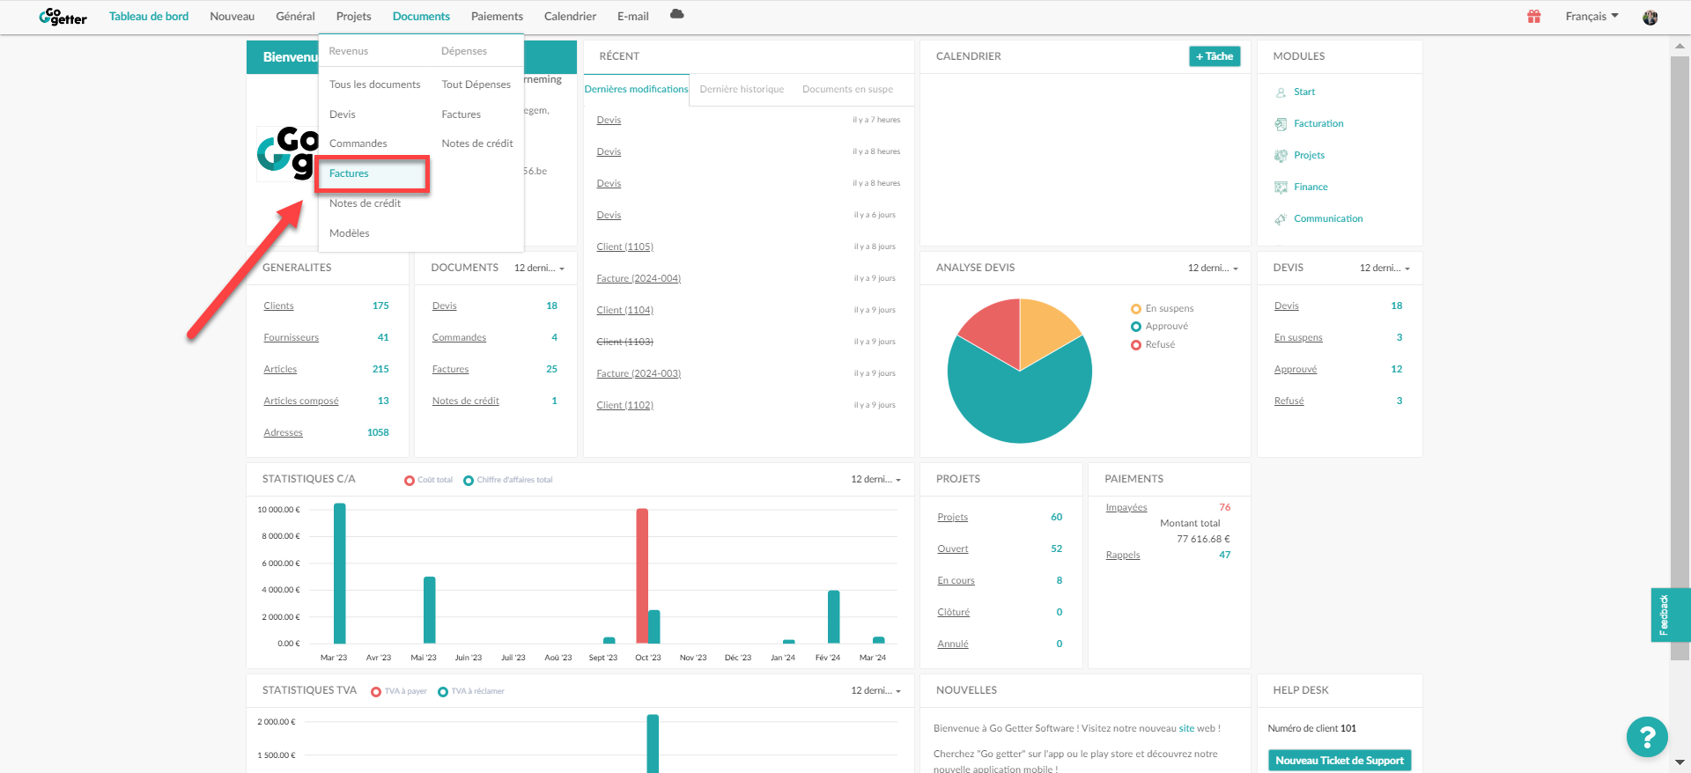The height and width of the screenshot is (773, 1691).
Task: Select 'Notes de crédit' under Revenus
Action: pos(365,203)
